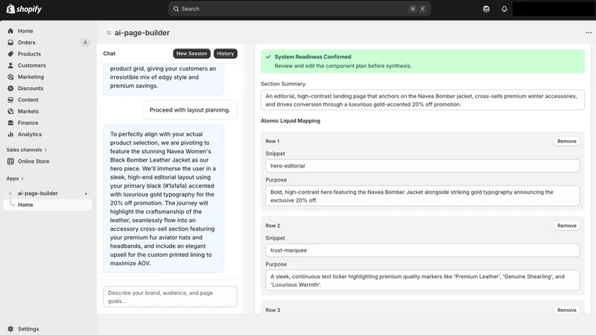Open the notifications bell icon
Screen dimensions: 596x335
(504, 9)
